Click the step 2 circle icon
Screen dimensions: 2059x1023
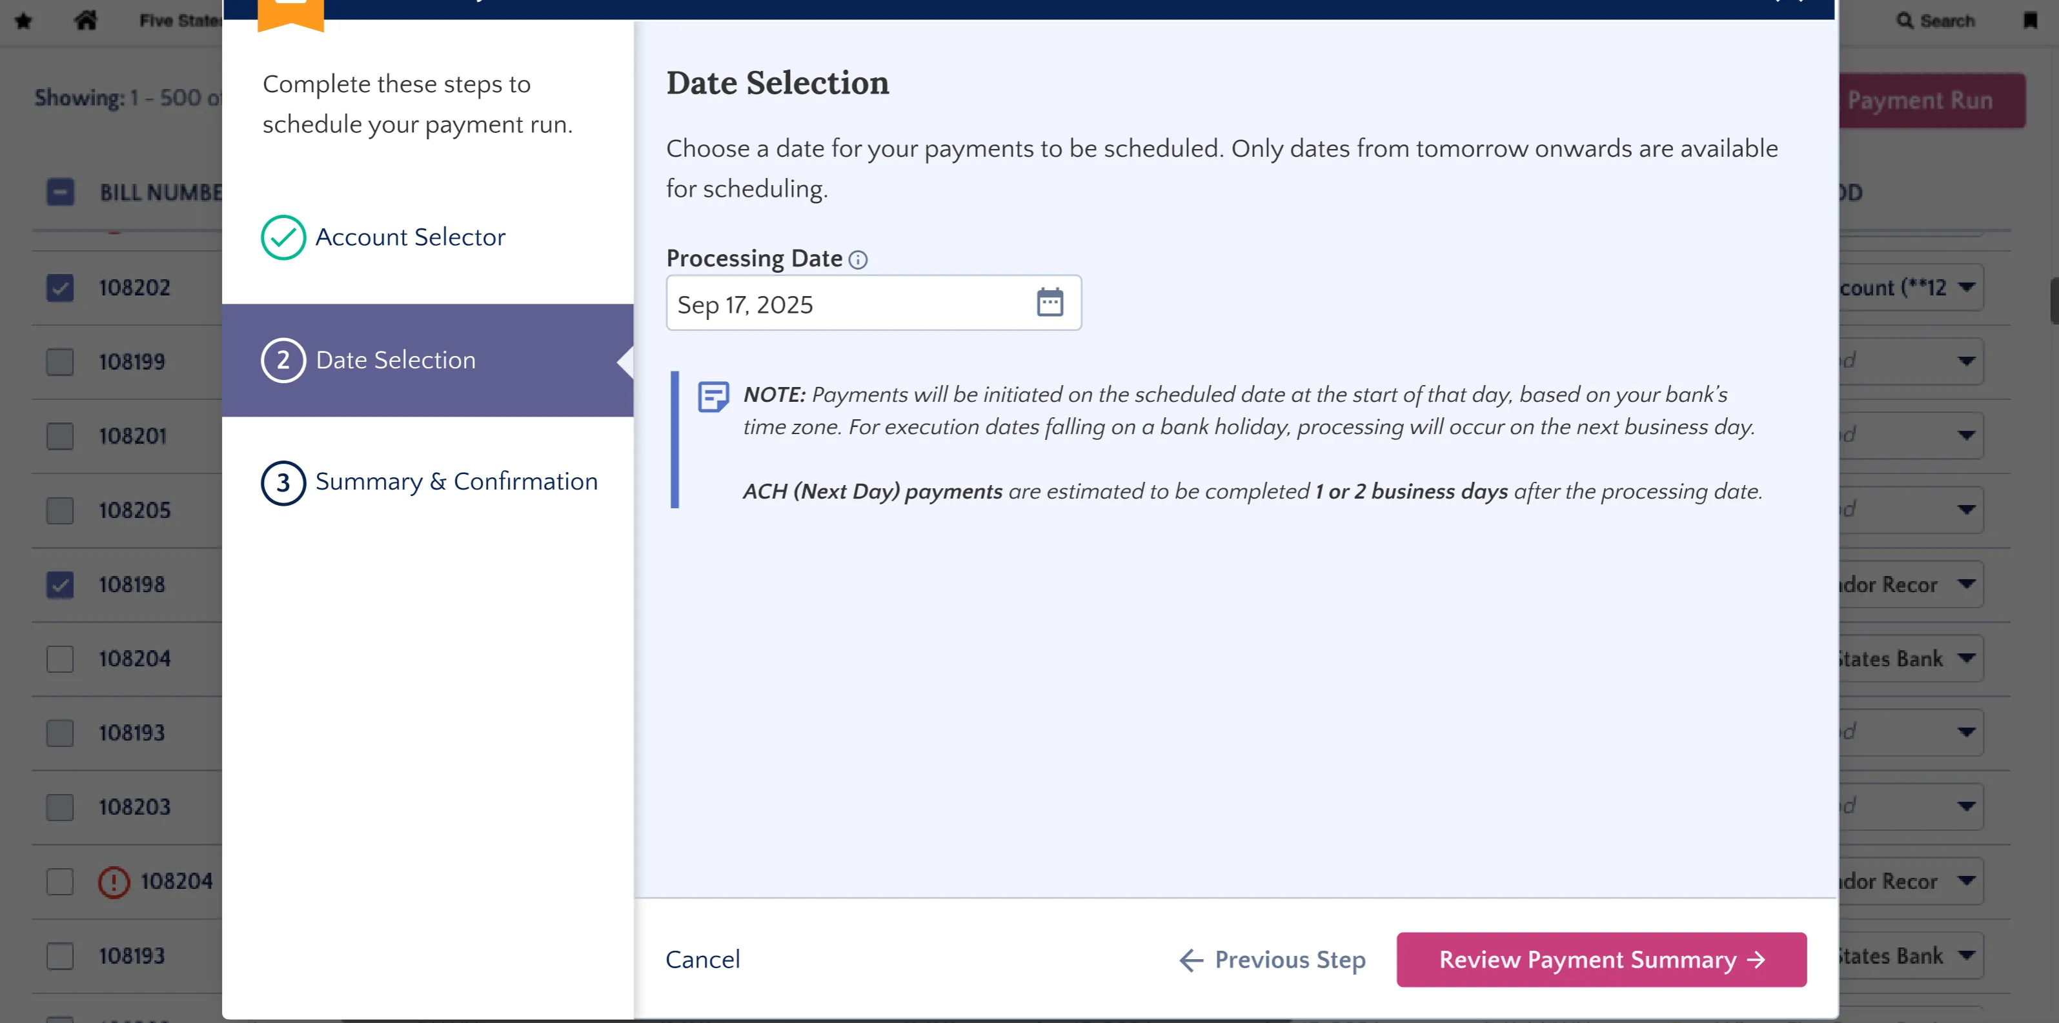pos(283,360)
